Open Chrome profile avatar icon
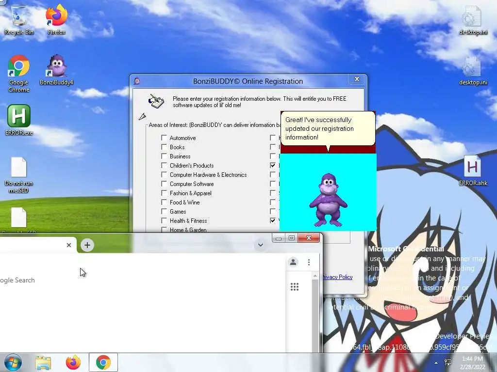Image resolution: width=497 pixels, height=372 pixels. 293,262
